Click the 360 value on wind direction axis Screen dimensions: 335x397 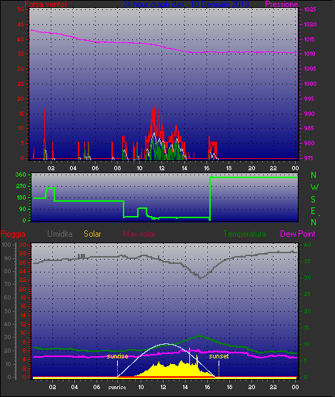[21, 175]
